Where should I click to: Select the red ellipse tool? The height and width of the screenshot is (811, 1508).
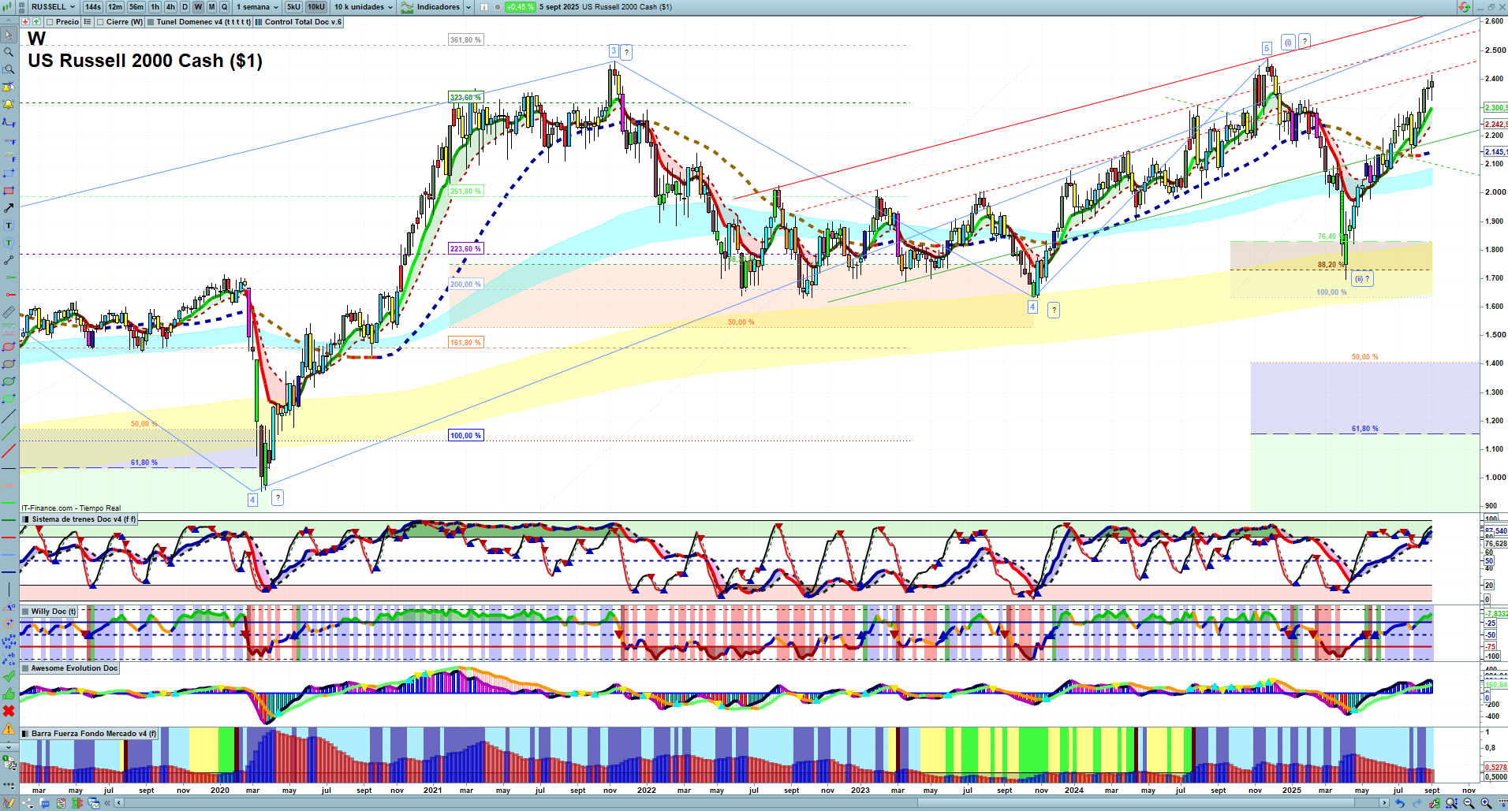click(9, 347)
